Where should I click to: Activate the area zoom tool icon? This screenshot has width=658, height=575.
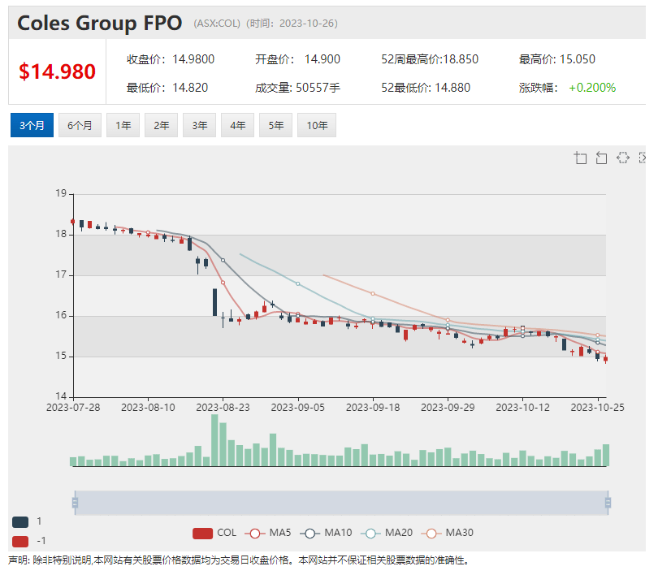click(580, 158)
